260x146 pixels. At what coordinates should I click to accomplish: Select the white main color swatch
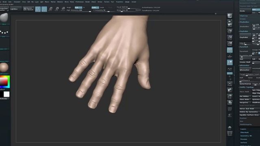pos(6,94)
